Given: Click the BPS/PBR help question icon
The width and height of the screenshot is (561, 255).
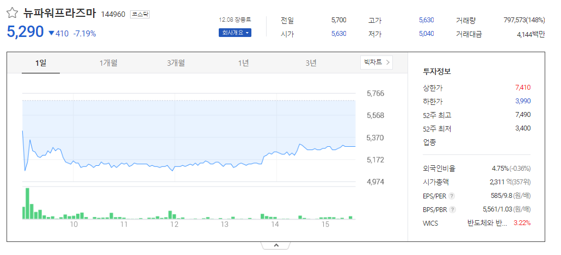Looking at the screenshot, I should (453, 210).
